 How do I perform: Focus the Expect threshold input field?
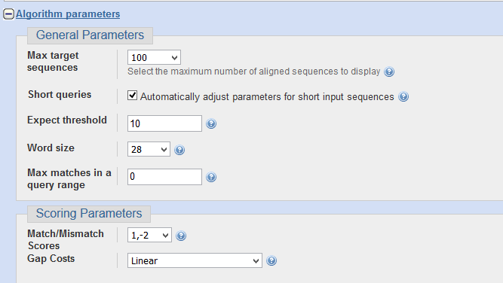pos(164,123)
